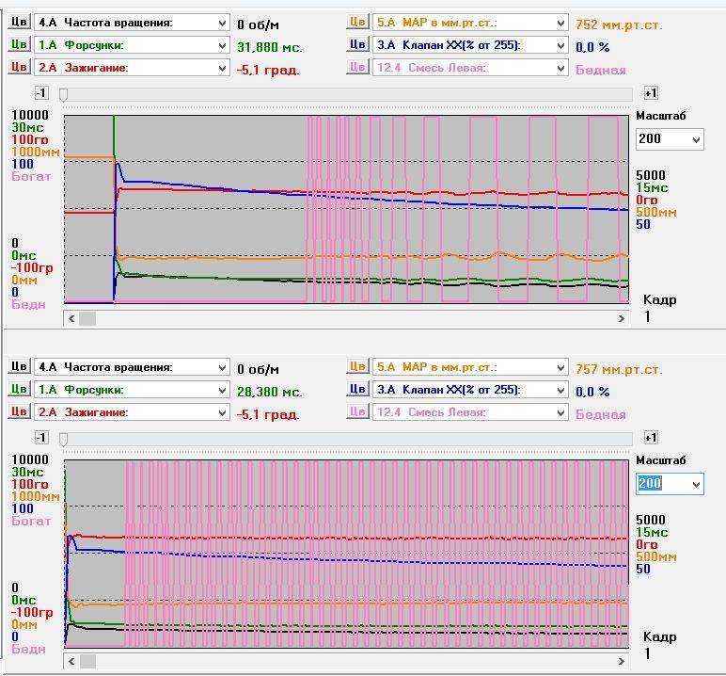This screenshot has height=676, width=726.
Task: Click the left scroll arrow under the bottom graph
Action: pos(71,663)
